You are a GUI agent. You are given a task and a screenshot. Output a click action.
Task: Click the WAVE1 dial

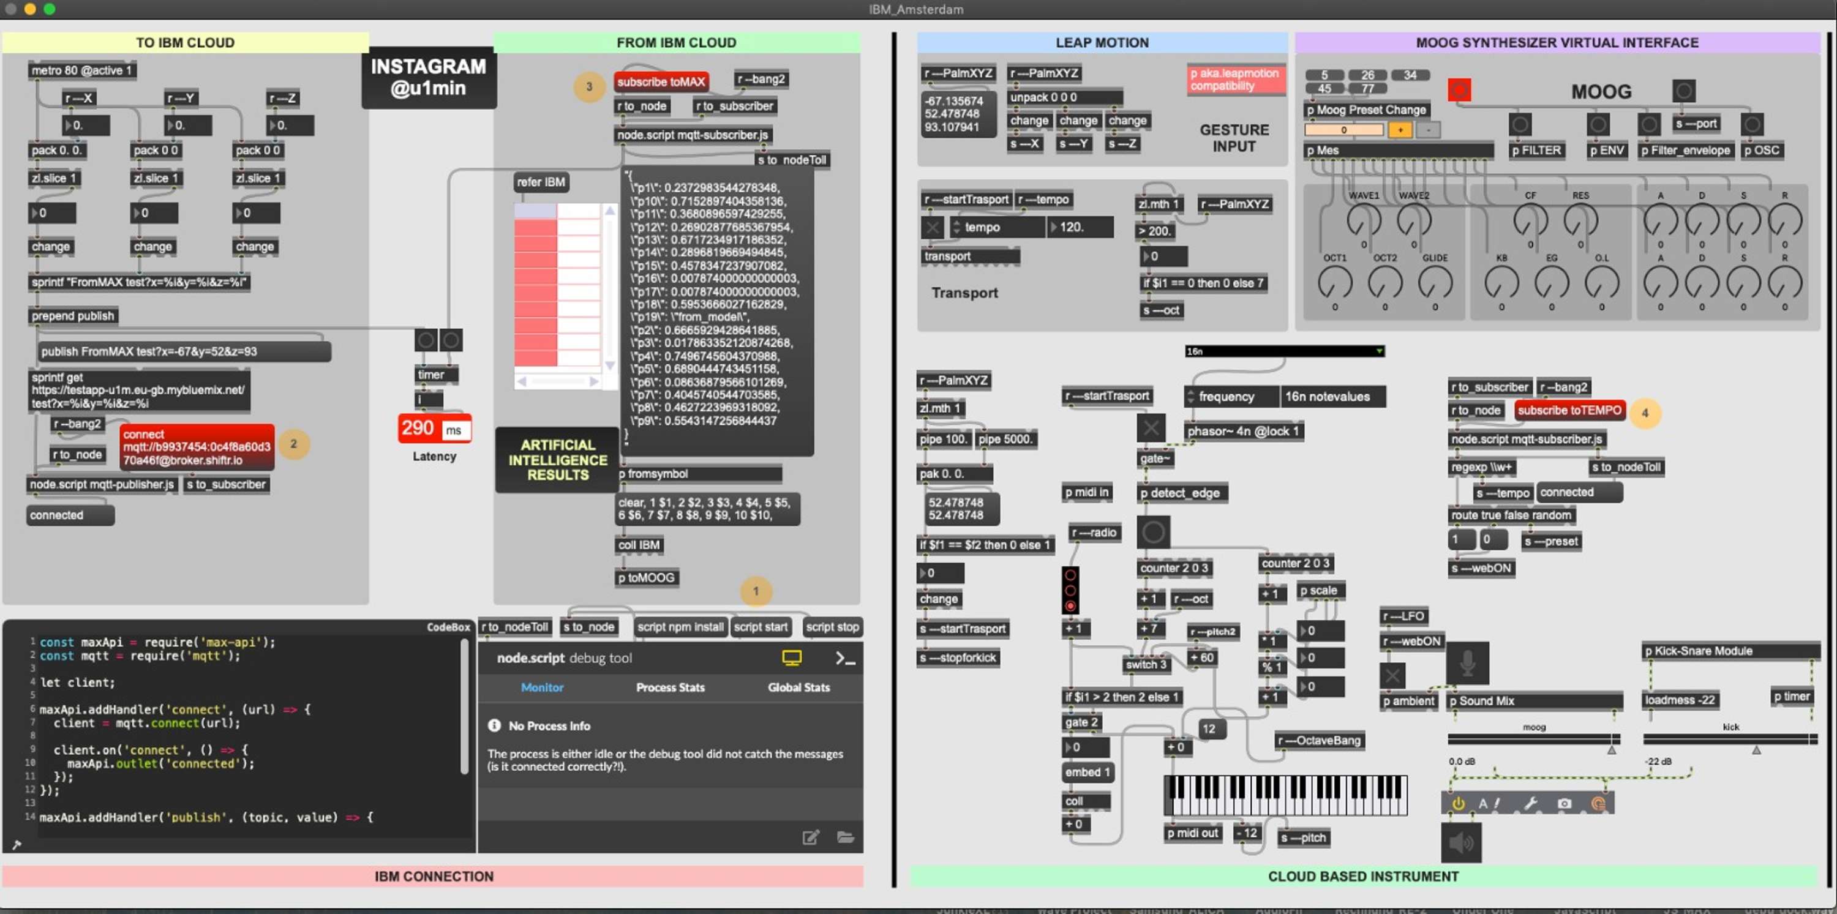click(1364, 220)
